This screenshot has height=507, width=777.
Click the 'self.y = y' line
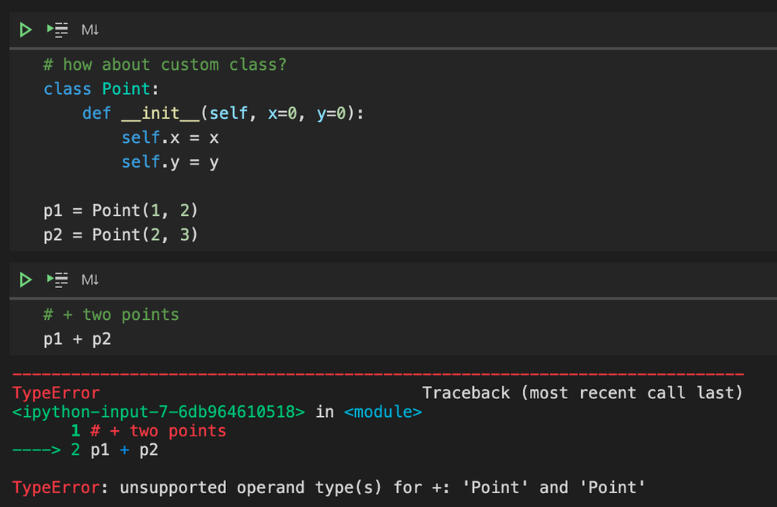coord(169,162)
